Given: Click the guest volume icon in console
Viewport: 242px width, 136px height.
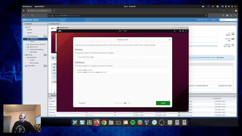Looking at the screenshot, I should click(183, 31).
